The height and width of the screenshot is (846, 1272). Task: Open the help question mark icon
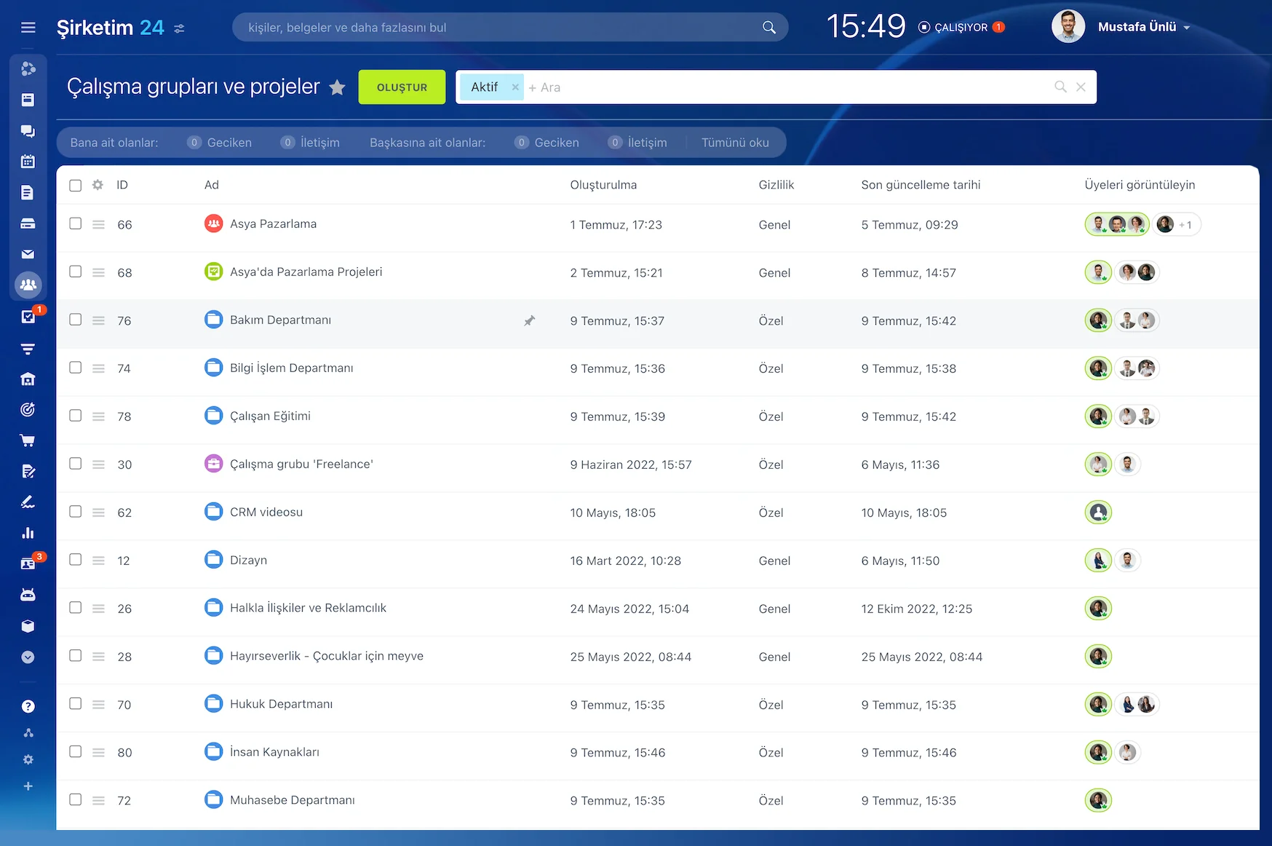point(28,706)
